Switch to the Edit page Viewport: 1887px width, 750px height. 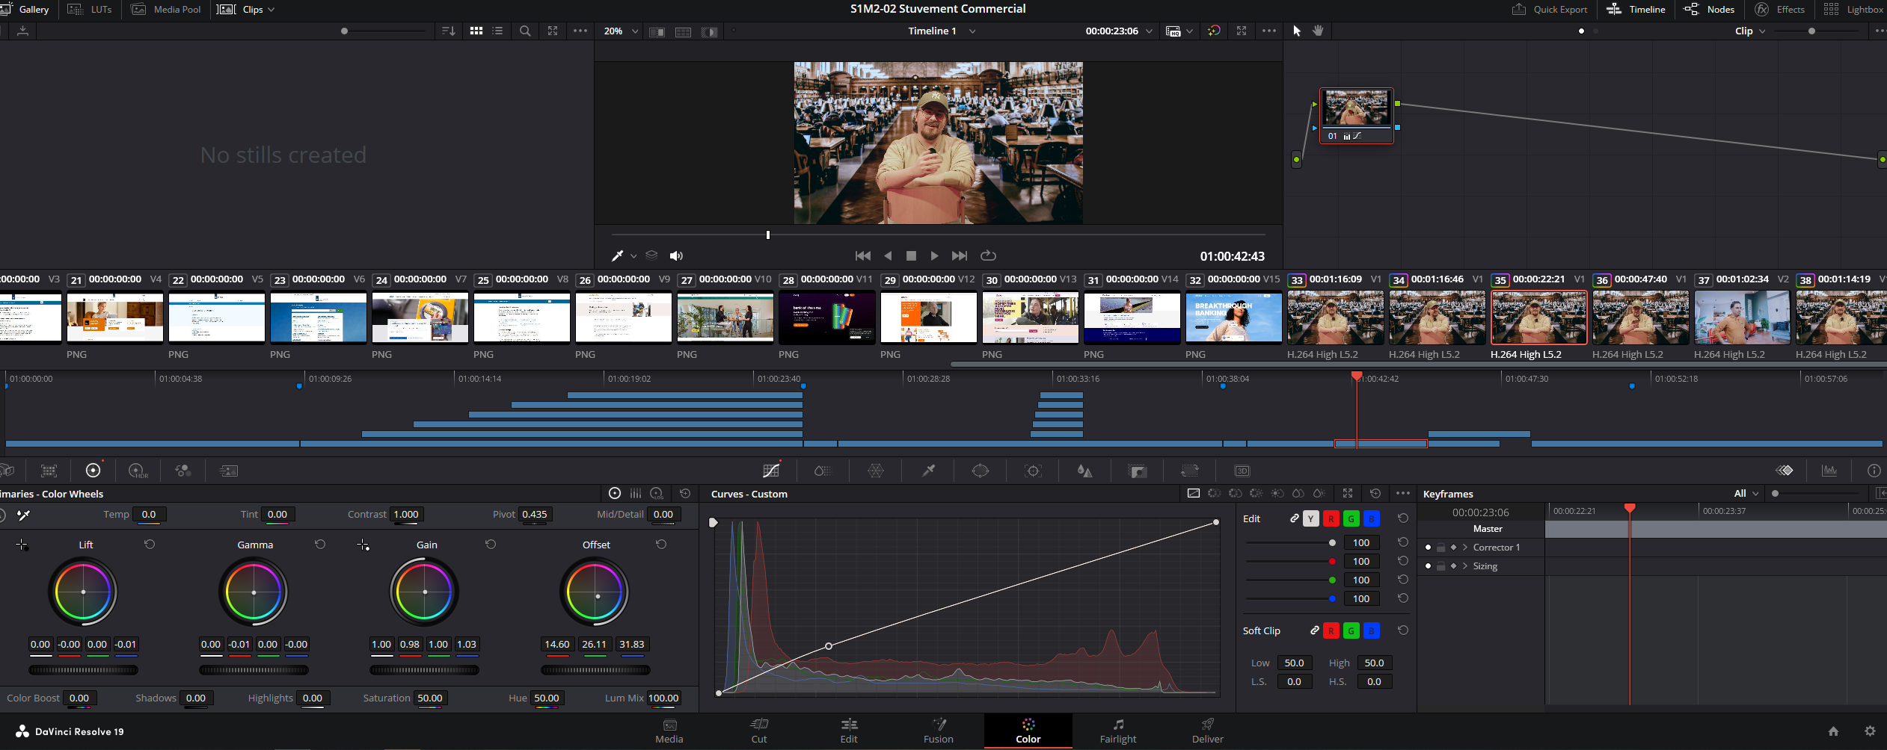click(x=849, y=731)
